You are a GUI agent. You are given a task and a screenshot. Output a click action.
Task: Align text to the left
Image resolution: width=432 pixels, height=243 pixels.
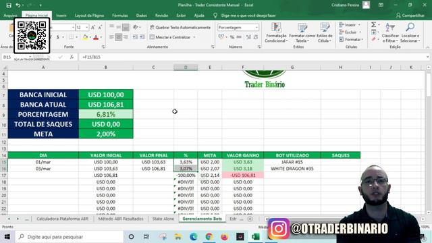point(111,37)
